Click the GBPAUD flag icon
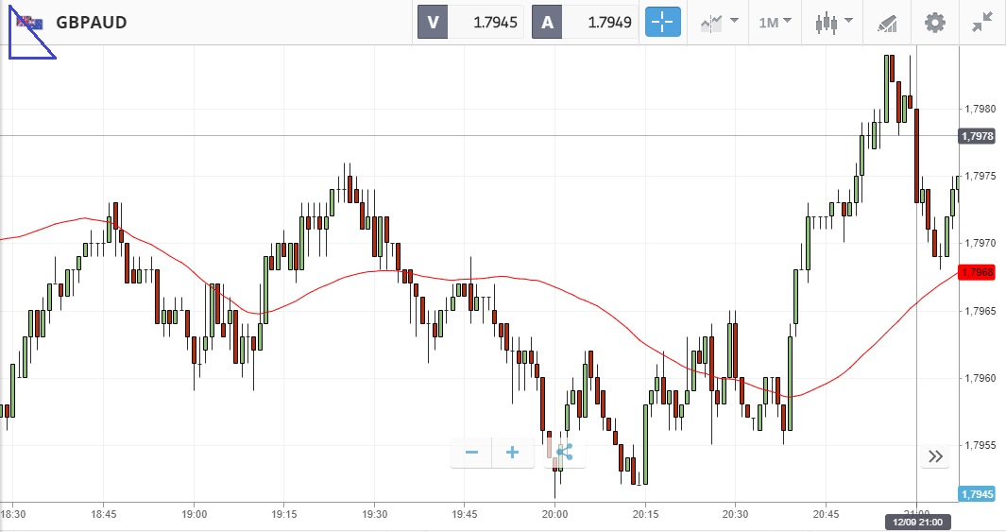 coord(26,22)
